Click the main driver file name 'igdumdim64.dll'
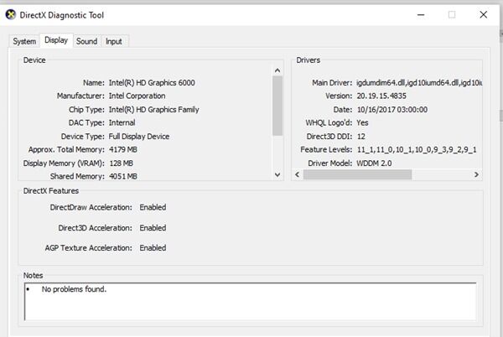This screenshot has width=503, height=337. coord(381,83)
